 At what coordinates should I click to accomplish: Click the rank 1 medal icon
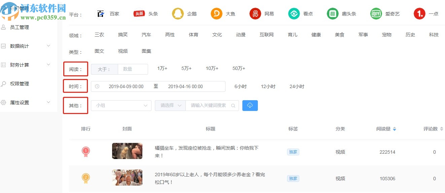click(86, 152)
